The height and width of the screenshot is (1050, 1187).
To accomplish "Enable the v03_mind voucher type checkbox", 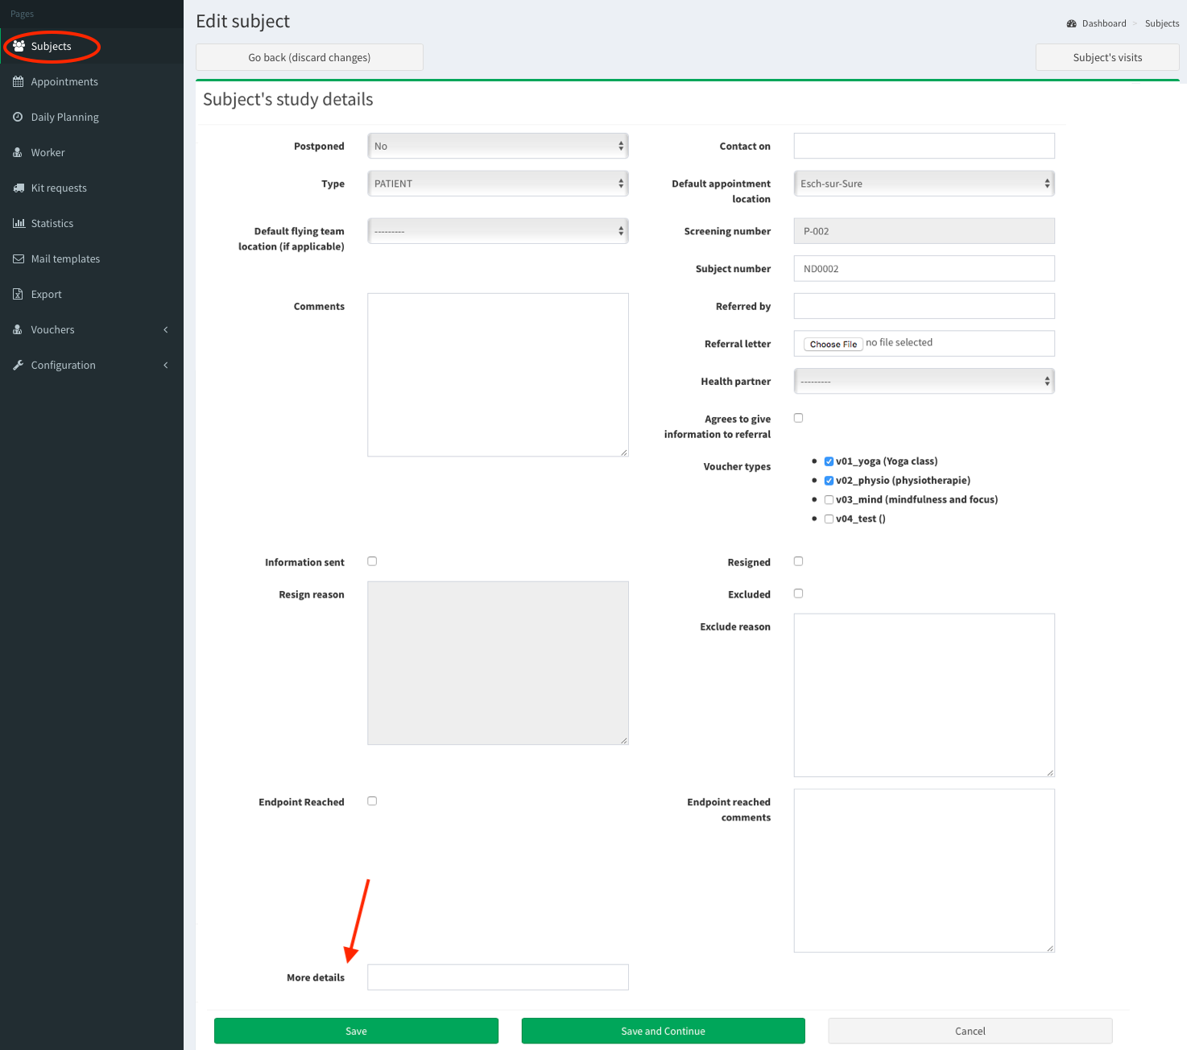I will 829,500.
